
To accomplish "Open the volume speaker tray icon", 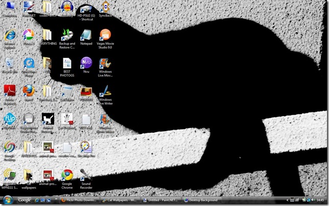I will pos(314,200).
